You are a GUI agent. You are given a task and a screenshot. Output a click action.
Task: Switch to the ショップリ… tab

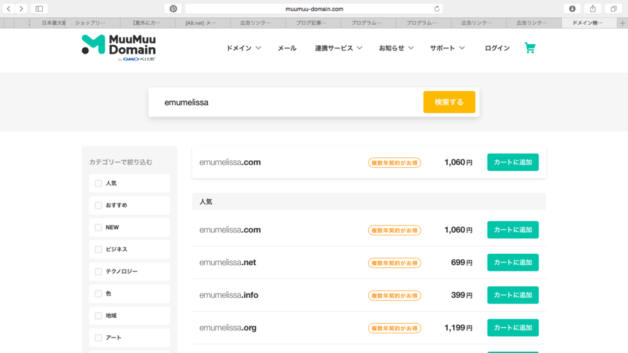pyautogui.click(x=93, y=23)
